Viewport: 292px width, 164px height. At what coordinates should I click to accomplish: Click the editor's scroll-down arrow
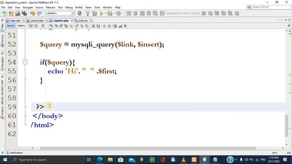click(x=287, y=144)
